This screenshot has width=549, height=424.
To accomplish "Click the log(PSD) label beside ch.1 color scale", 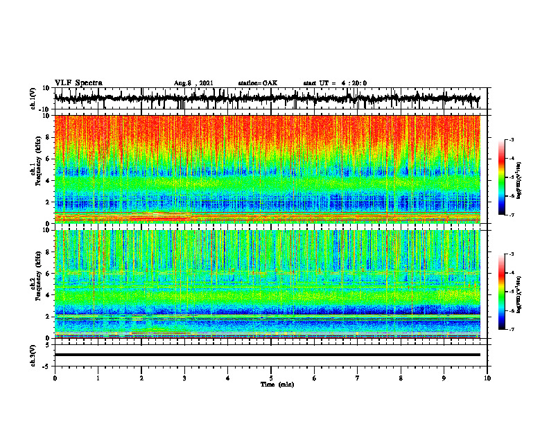I will (x=519, y=180).
